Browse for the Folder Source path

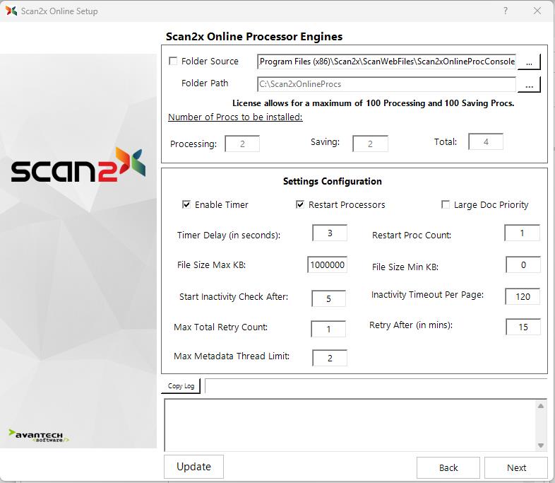(x=529, y=62)
